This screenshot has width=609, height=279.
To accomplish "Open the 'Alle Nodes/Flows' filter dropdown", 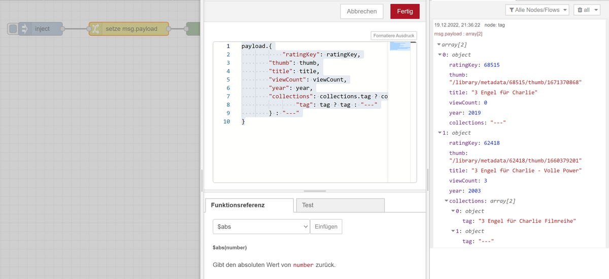I will [x=537, y=10].
